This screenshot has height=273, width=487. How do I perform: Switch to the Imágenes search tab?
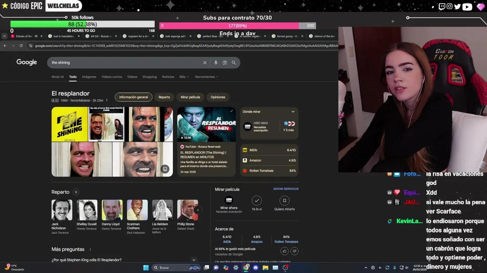point(89,77)
